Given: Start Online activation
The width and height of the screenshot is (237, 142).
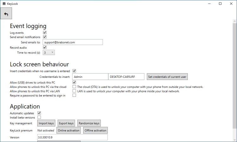Looking at the screenshot, I should pyautogui.click(x=69, y=130).
